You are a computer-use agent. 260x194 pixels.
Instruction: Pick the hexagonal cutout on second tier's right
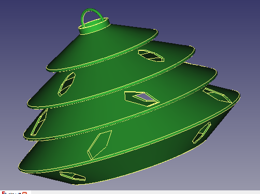click(x=151, y=56)
